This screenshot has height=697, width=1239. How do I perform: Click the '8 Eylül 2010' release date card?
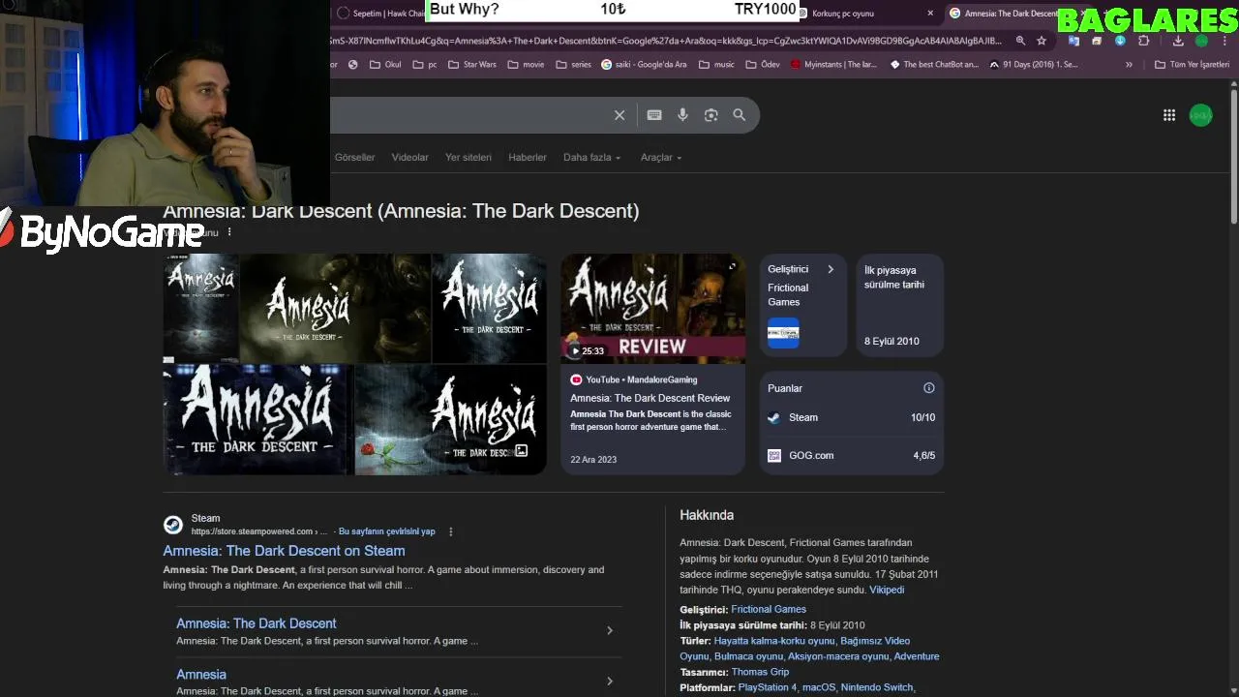click(899, 306)
